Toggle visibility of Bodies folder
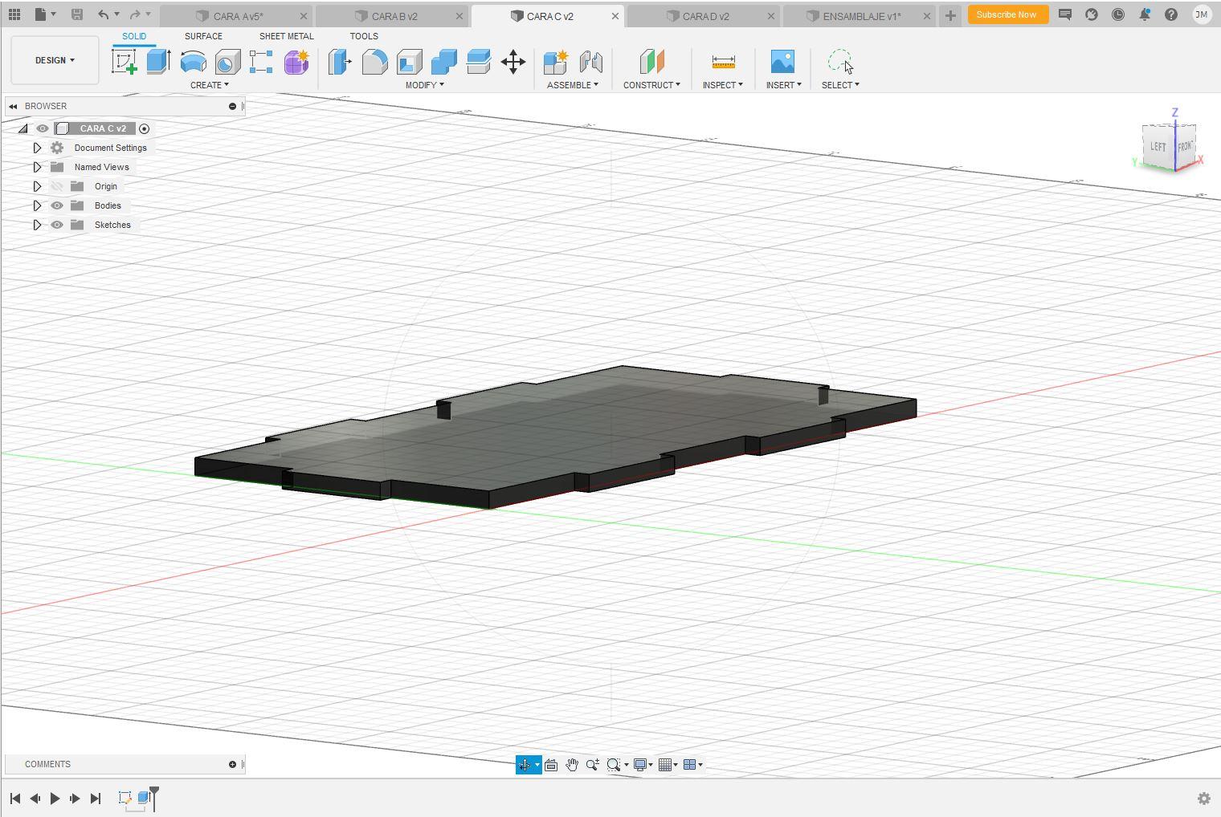This screenshot has height=817, width=1221. pyautogui.click(x=57, y=205)
